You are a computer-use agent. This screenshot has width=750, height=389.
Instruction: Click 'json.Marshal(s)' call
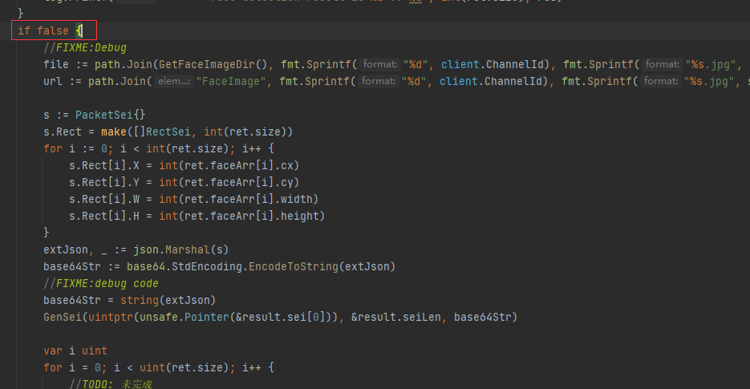(x=180, y=249)
